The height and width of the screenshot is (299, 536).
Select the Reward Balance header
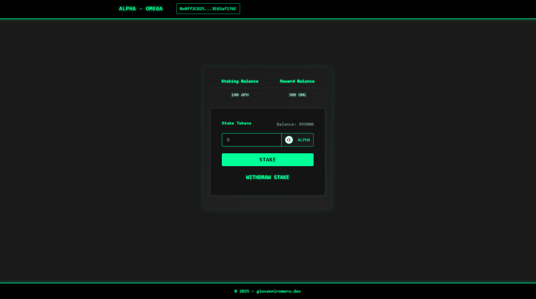297,81
